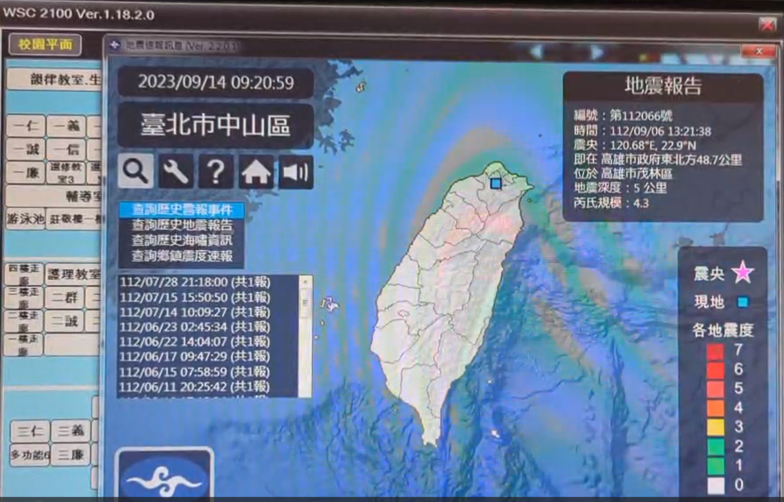The height and width of the screenshot is (502, 784).
Task: Click the intensity 2 green swatch
Action: click(x=716, y=446)
